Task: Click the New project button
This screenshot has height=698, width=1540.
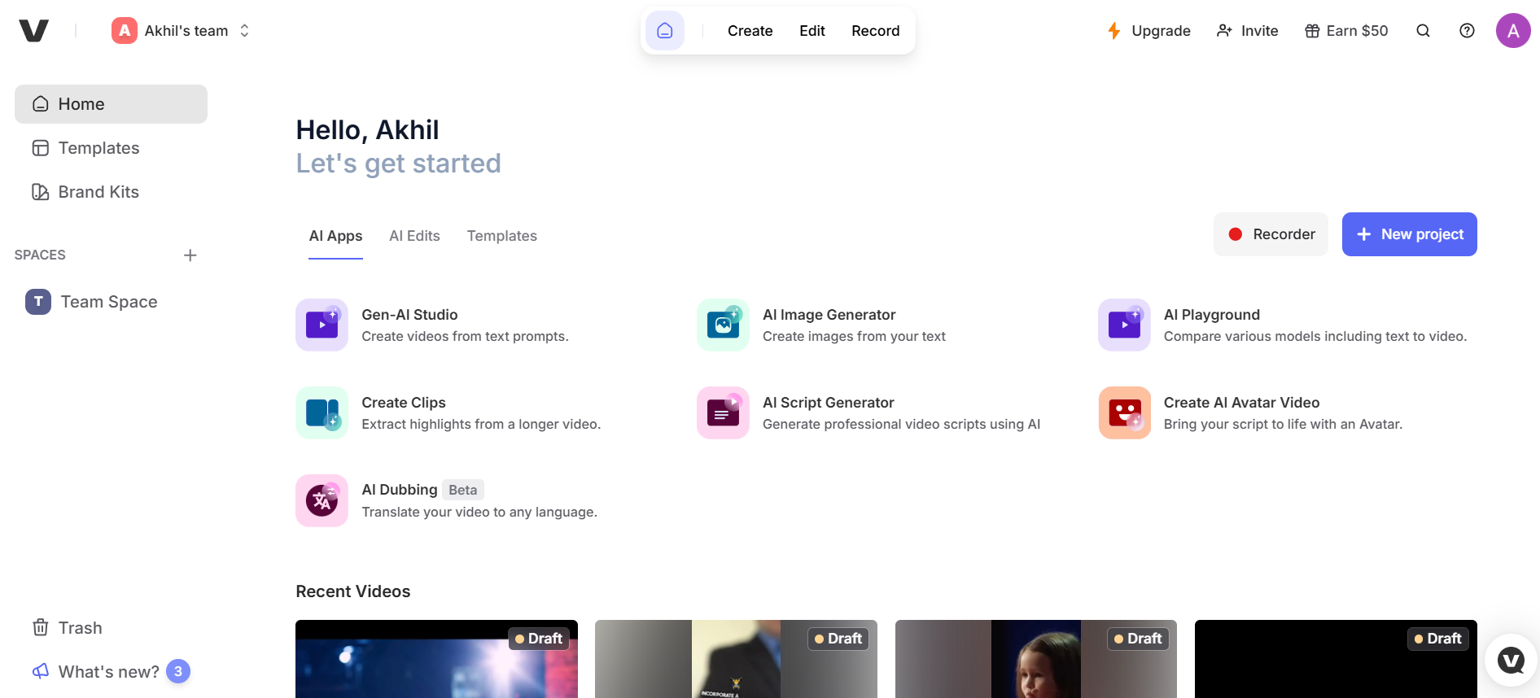Action: pyautogui.click(x=1409, y=234)
